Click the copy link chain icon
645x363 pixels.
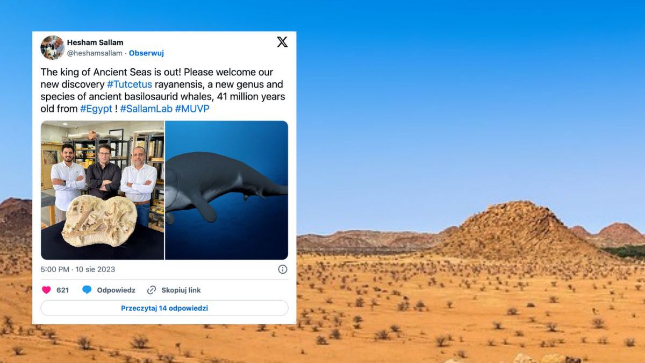coord(152,290)
